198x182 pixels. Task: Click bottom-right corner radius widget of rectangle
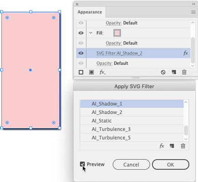tap(53, 122)
